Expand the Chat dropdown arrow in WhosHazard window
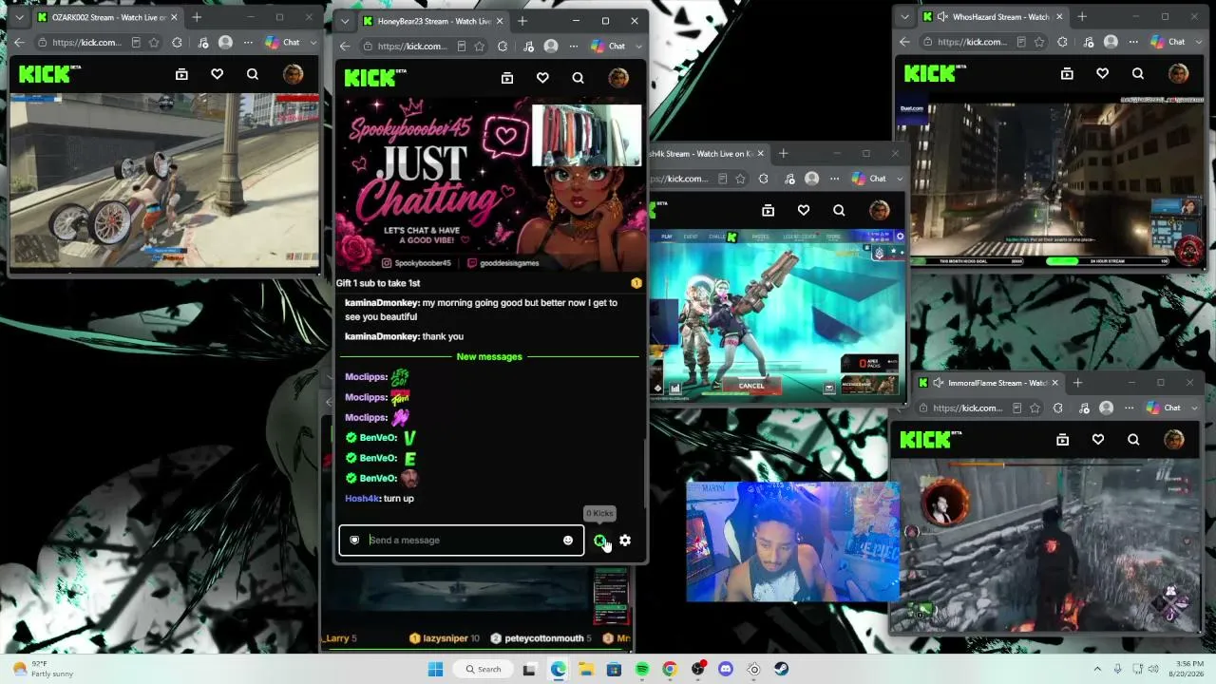 pyautogui.click(x=1198, y=42)
